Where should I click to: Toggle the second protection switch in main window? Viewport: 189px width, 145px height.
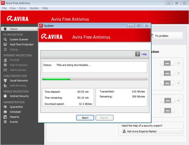(167, 73)
